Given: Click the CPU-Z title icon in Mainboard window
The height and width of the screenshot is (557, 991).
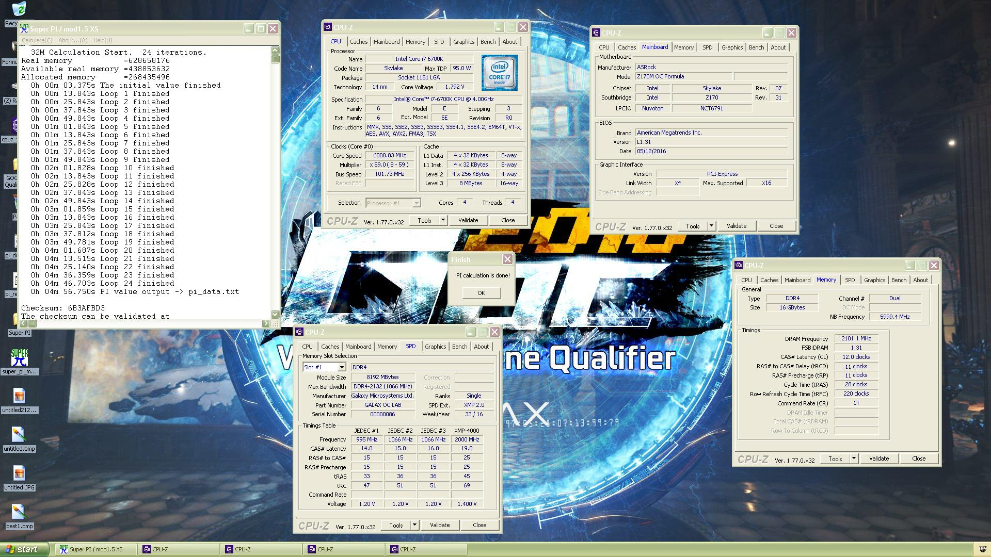Looking at the screenshot, I should coord(596,33).
